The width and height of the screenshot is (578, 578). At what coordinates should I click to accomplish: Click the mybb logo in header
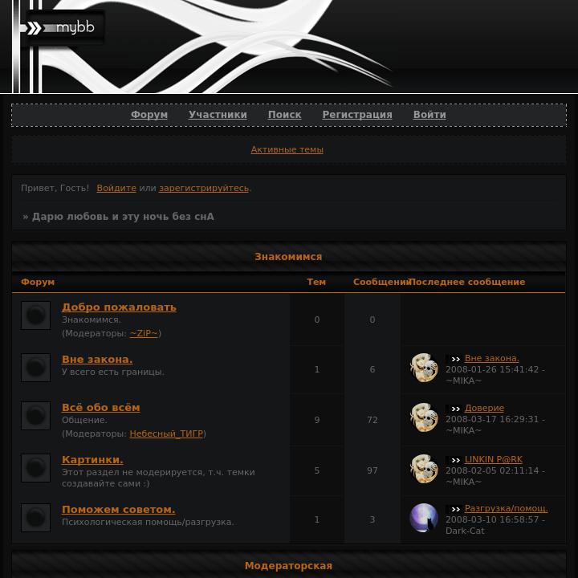(61, 27)
